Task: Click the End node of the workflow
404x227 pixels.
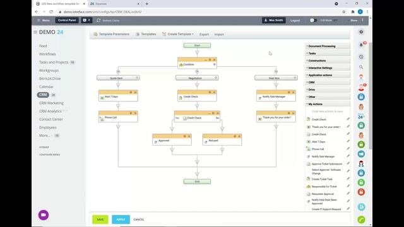Action: [x=197, y=182]
